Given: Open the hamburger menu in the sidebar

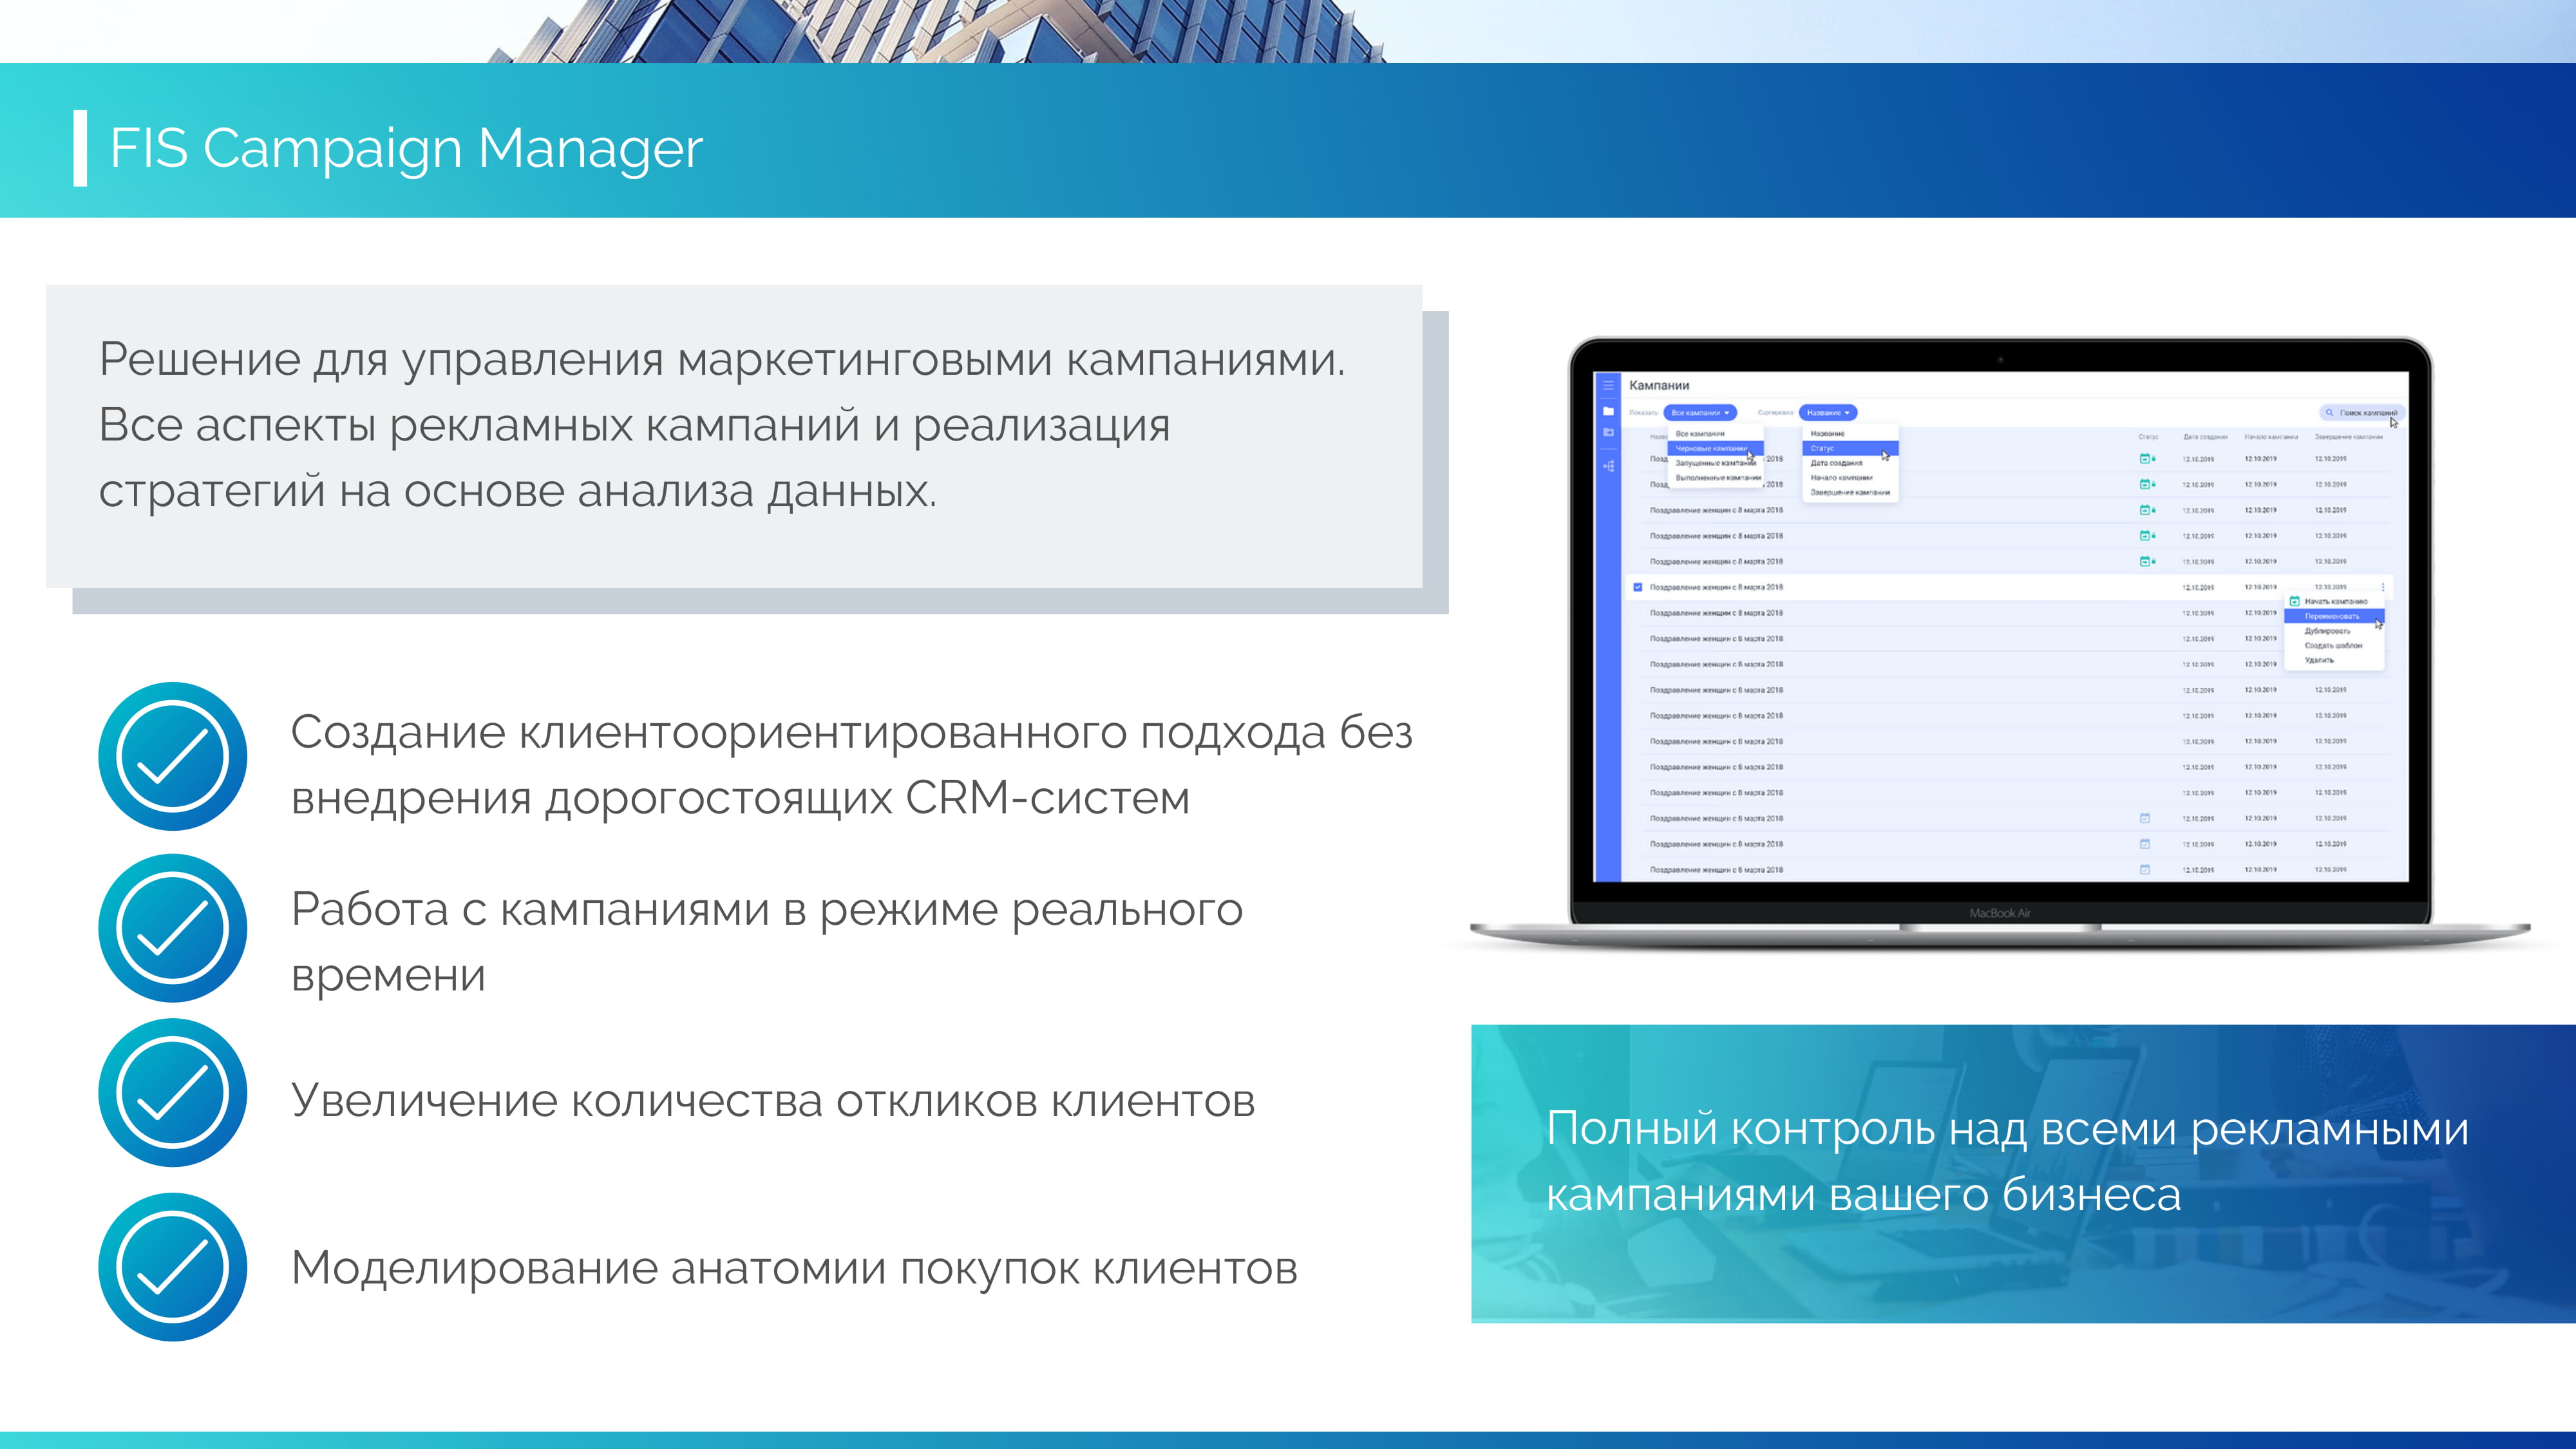Looking at the screenshot, I should [x=1609, y=386].
